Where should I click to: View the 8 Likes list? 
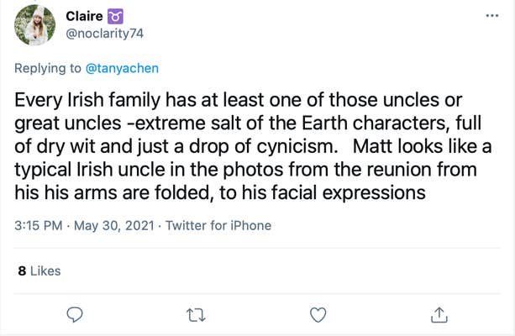(x=39, y=270)
